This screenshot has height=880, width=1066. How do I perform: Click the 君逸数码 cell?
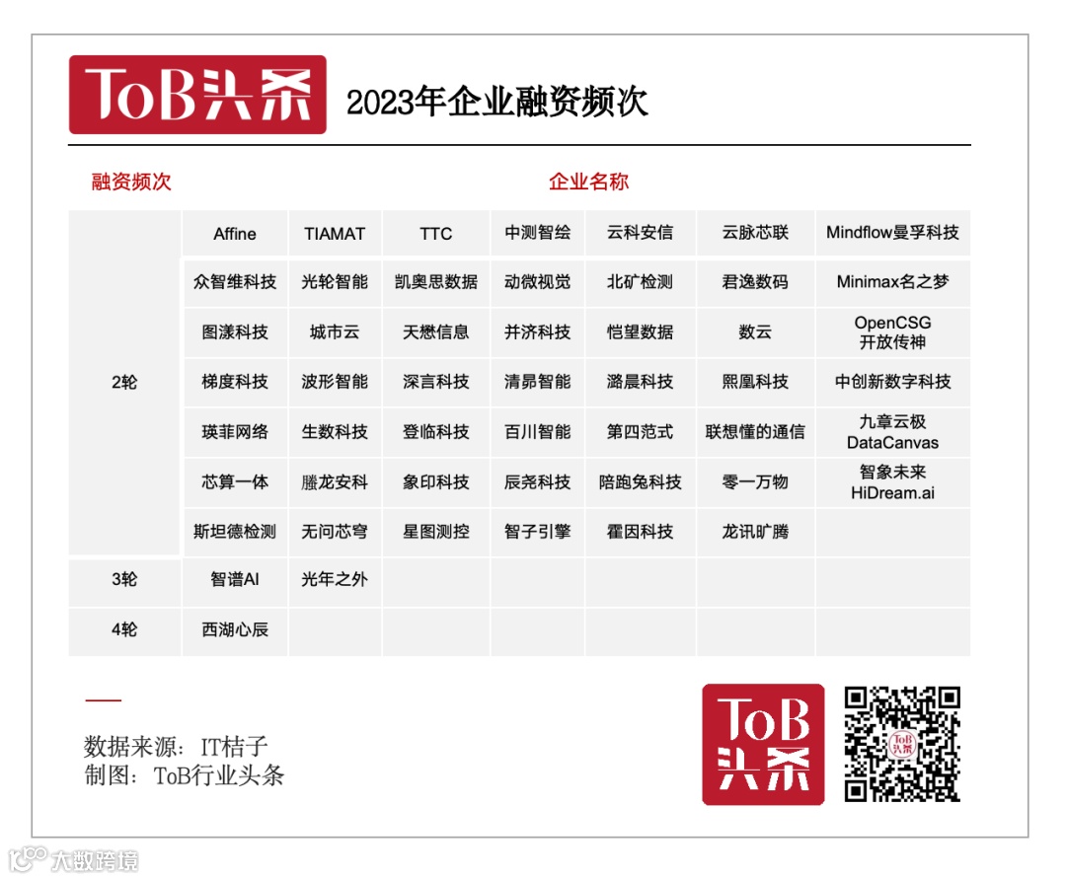pos(755,282)
